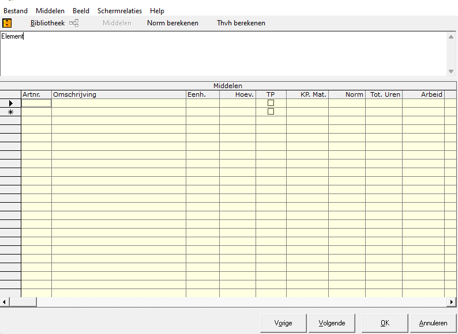The width and height of the screenshot is (458, 334).
Task: Run Thvh berekenen
Action: click(x=241, y=23)
